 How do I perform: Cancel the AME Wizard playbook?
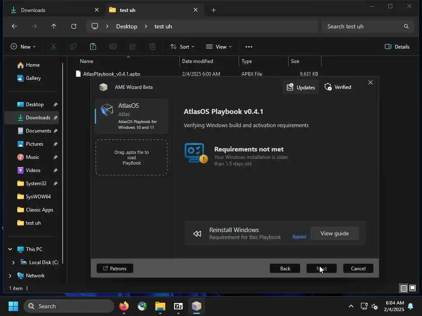pos(358,268)
